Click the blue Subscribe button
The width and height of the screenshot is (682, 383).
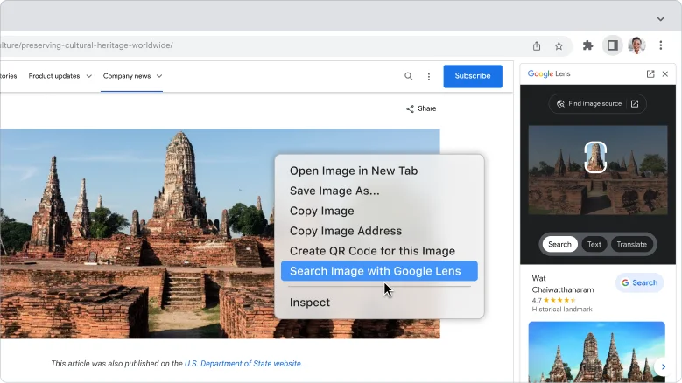pos(473,76)
